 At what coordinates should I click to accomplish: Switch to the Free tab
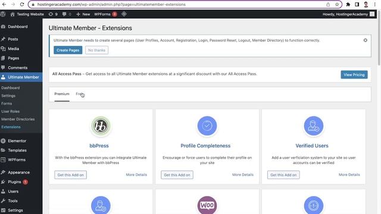[79, 94]
